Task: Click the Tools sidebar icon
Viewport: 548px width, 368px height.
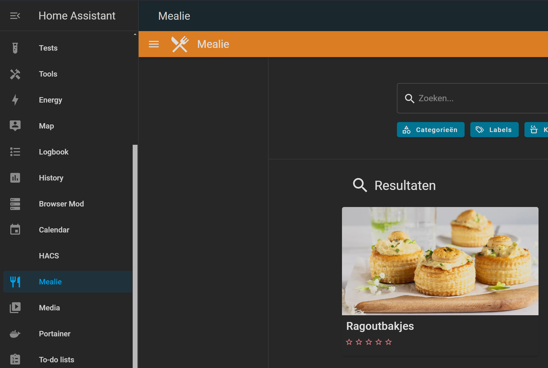Action: click(x=15, y=74)
